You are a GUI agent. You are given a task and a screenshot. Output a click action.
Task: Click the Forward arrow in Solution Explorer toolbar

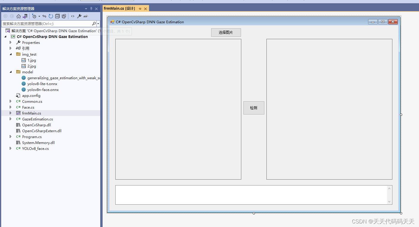tap(12, 16)
